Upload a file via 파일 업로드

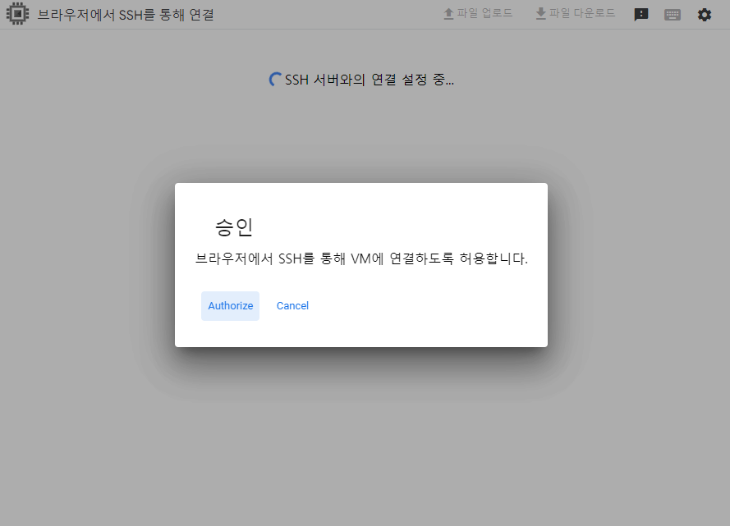tap(478, 13)
